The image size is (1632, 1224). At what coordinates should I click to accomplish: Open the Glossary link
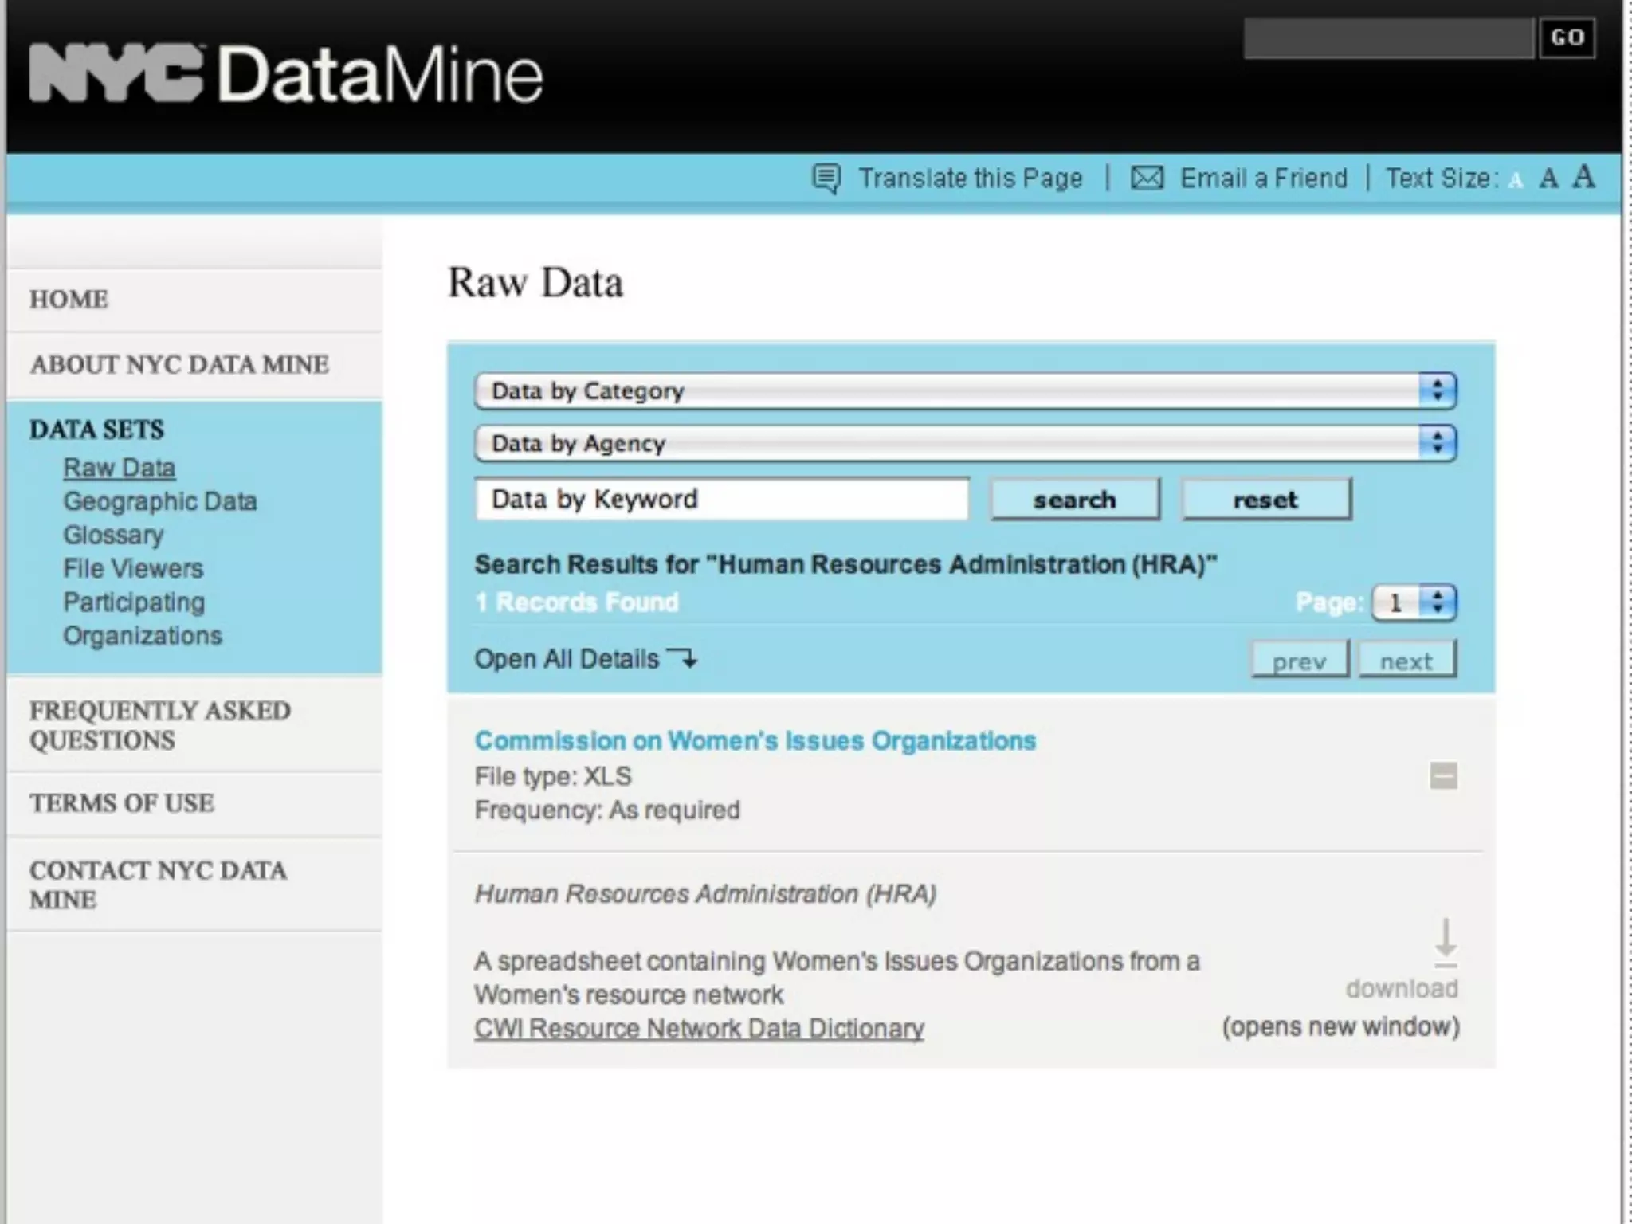tap(113, 535)
